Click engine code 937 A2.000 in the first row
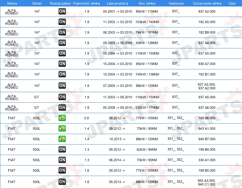The height and width of the screenshot is (188, 242). [207, 11]
